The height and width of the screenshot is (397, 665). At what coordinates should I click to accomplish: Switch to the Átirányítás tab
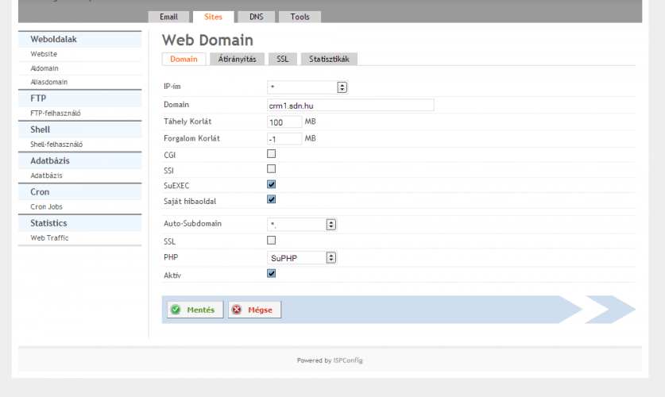coord(237,59)
